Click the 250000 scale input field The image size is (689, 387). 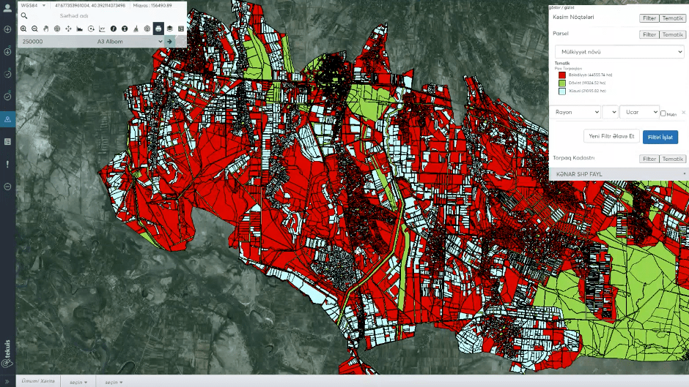pyautogui.click(x=56, y=41)
